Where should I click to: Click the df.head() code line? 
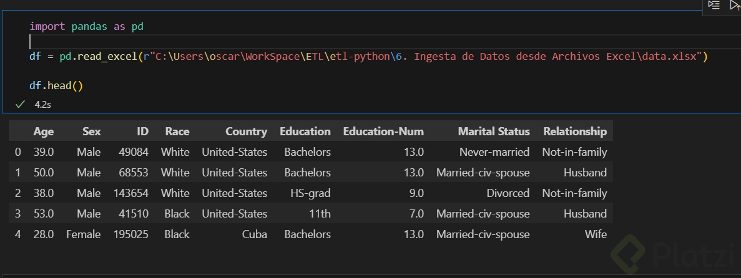(x=56, y=86)
